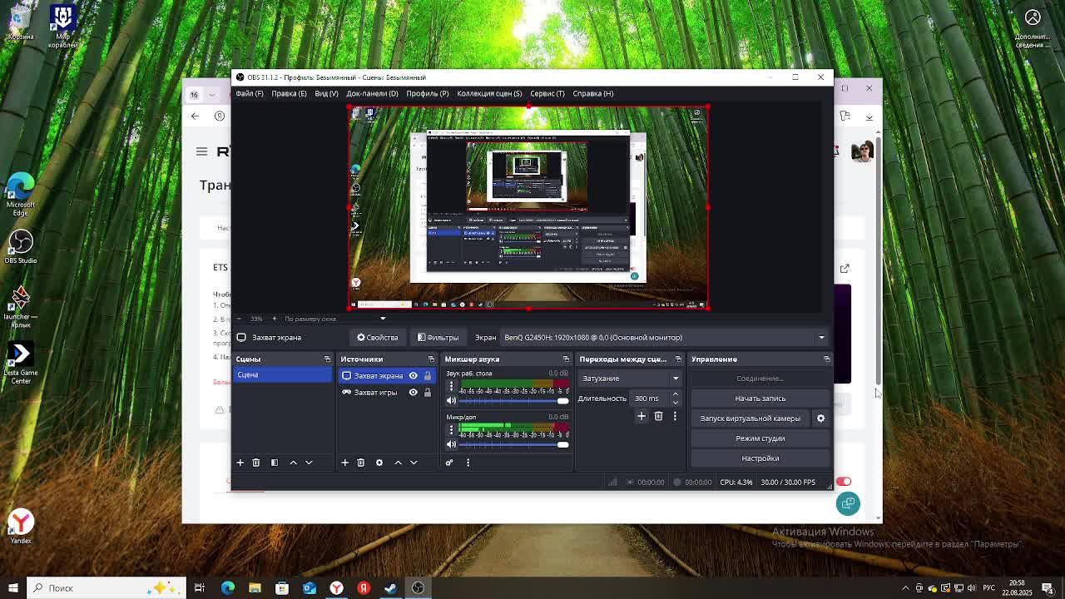Open the Коллекция сцен menu
Viewport: 1065px width, 599px height.
pos(488,93)
